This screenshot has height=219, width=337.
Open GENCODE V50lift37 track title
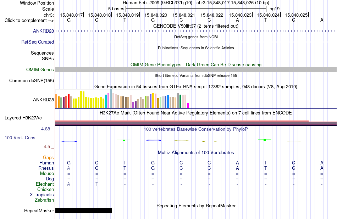pyautogui.click(x=195, y=26)
